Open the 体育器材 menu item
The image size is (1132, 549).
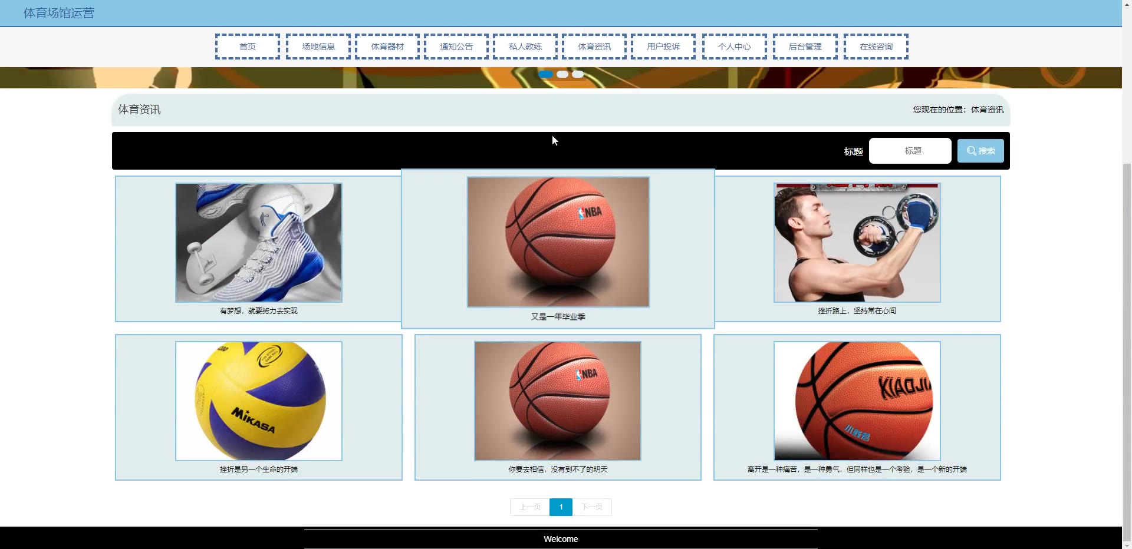coord(387,47)
